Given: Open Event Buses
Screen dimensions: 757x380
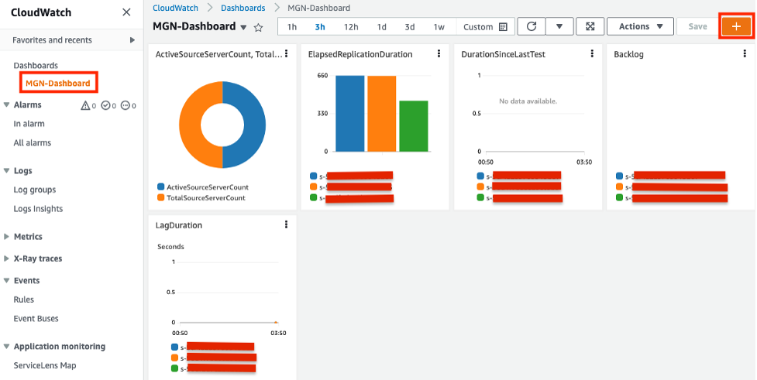Looking at the screenshot, I should click(36, 319).
